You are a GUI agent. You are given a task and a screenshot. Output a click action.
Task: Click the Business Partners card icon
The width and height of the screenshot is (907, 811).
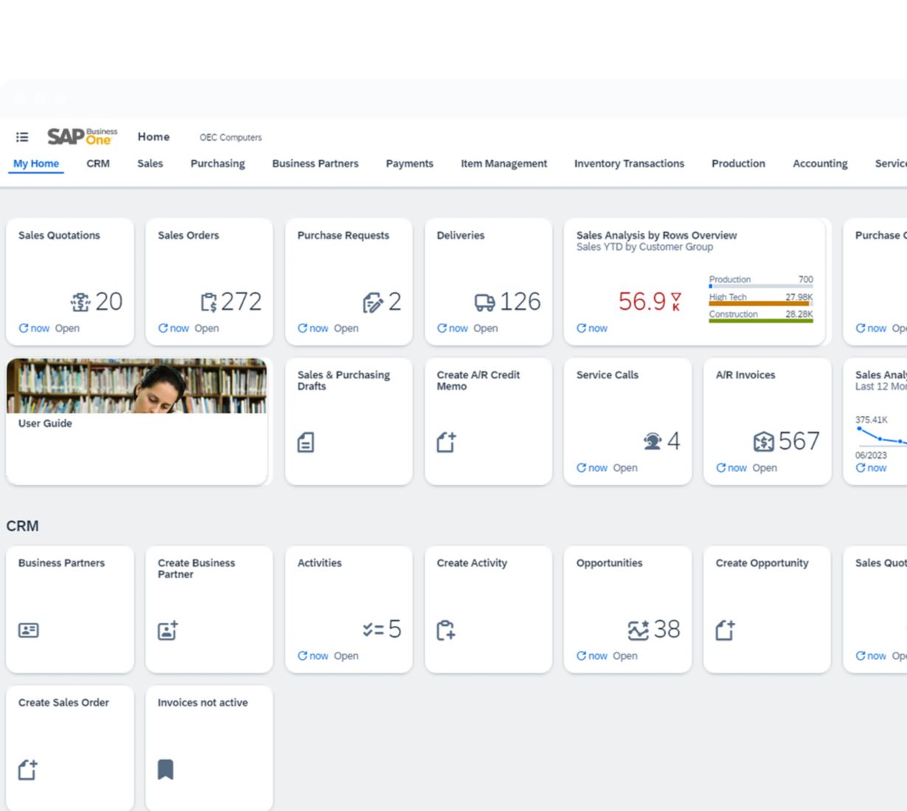click(29, 630)
